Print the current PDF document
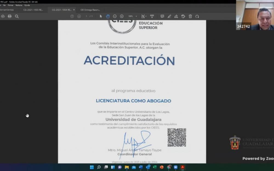274x171 pixels. coord(10,16)
